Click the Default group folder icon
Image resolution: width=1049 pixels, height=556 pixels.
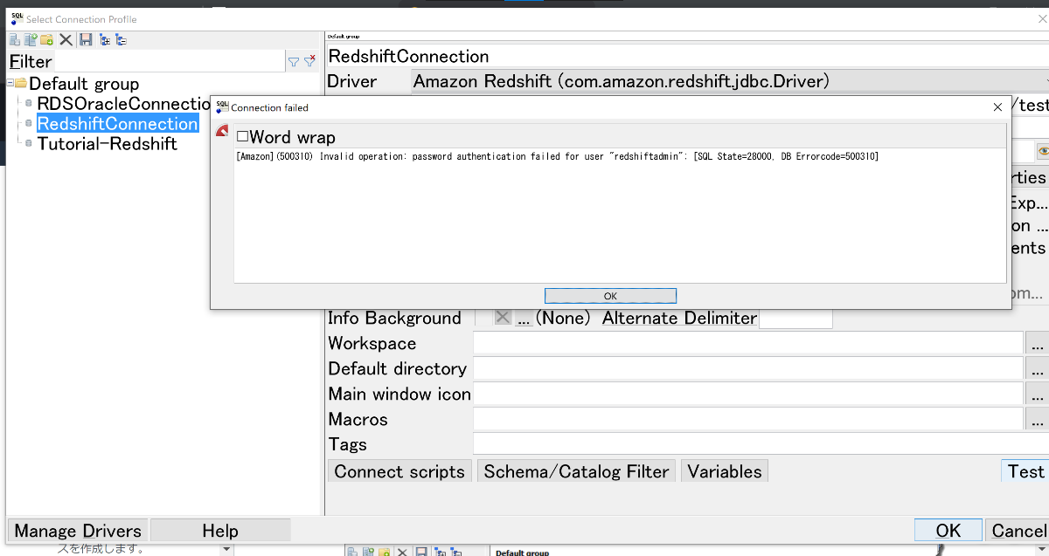point(20,84)
